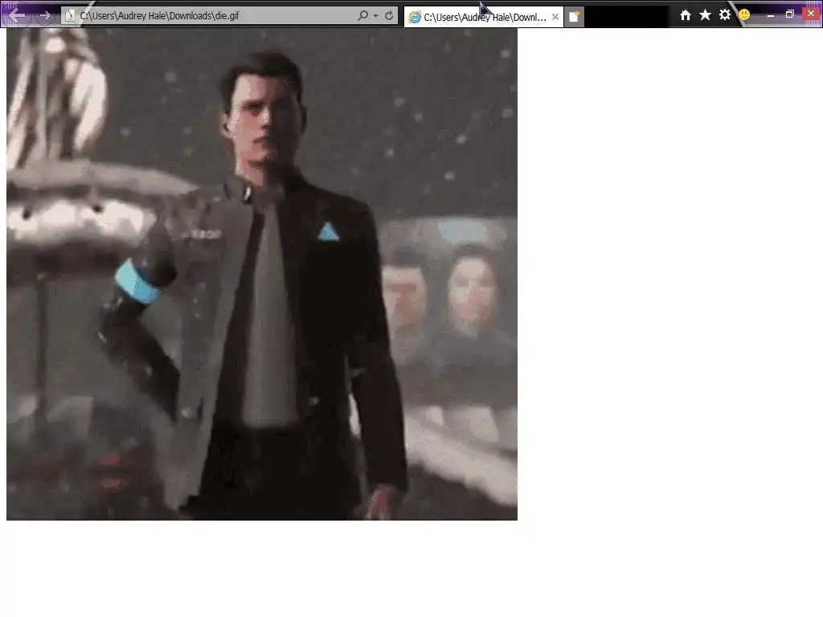Close the Internet Explorer window

tap(812, 14)
